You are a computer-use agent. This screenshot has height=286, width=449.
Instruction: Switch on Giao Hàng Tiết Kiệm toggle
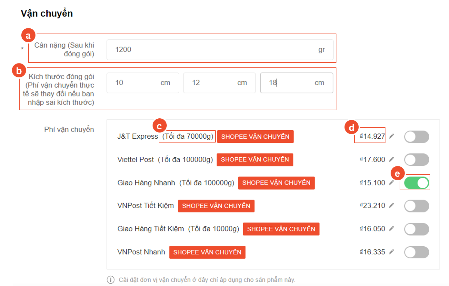[x=416, y=229]
